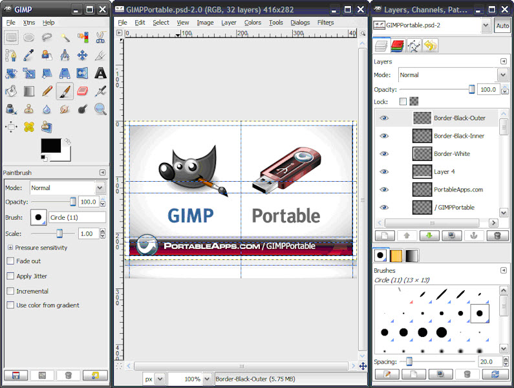Image resolution: width=514 pixels, height=388 pixels.
Task: Select the Ink tool
Action: coord(11,109)
